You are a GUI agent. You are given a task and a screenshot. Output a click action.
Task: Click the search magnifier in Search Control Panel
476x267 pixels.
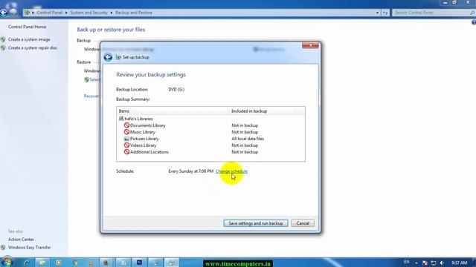[472, 13]
